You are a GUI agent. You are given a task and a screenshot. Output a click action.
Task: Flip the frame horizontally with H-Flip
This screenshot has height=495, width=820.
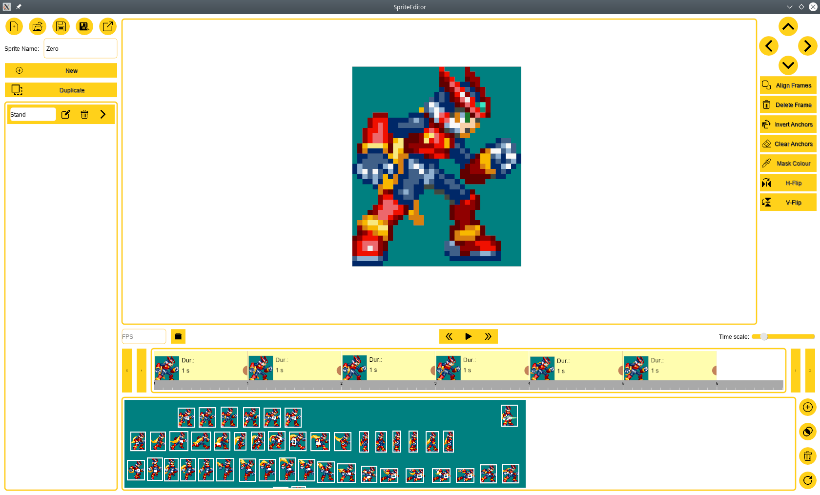click(788, 183)
